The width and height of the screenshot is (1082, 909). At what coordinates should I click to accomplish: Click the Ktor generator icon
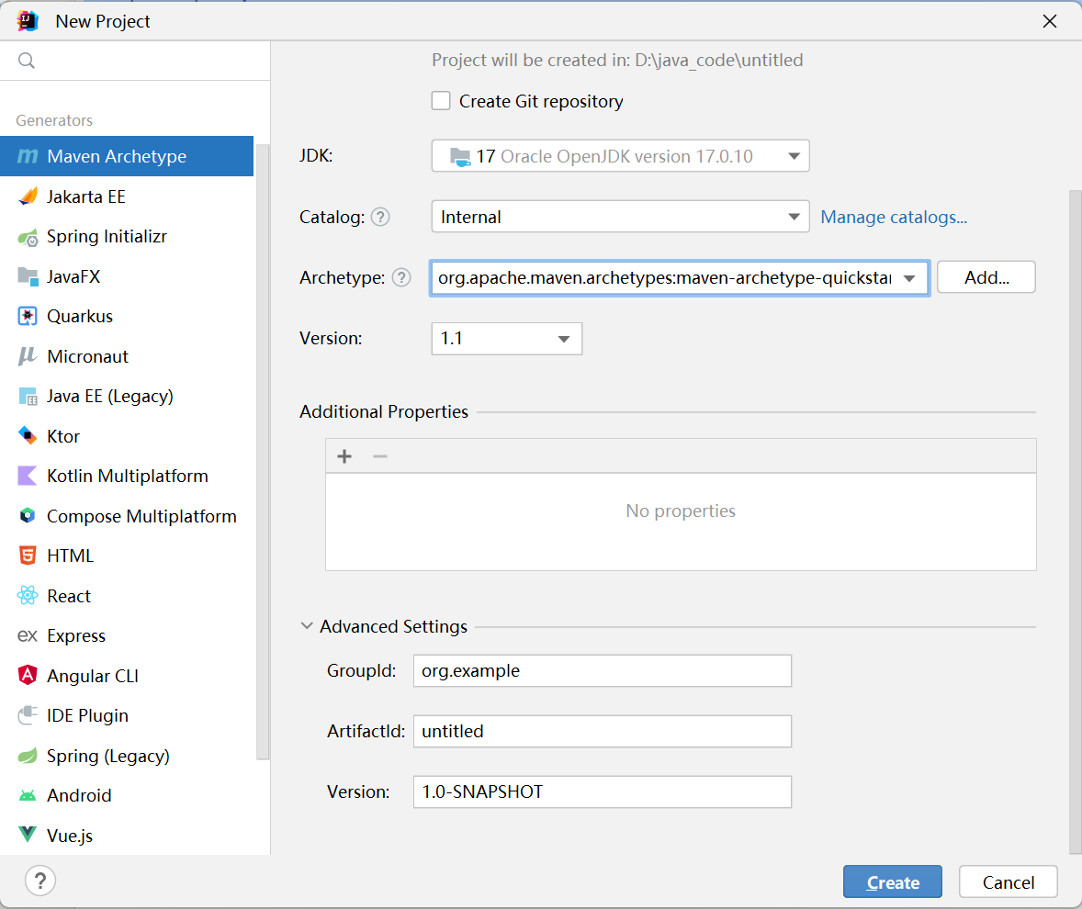pyautogui.click(x=28, y=436)
